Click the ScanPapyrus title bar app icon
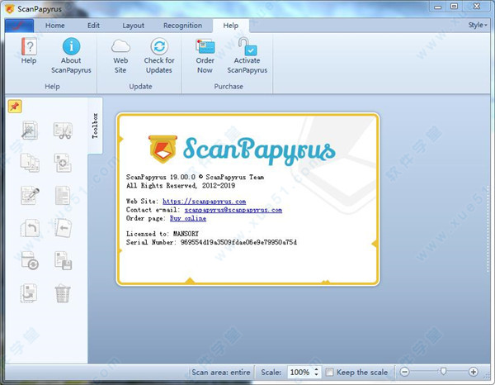 (10, 8)
